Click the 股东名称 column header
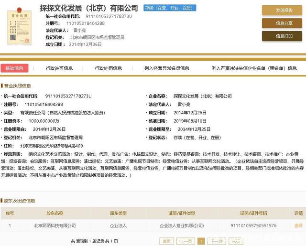 tap(55, 213)
